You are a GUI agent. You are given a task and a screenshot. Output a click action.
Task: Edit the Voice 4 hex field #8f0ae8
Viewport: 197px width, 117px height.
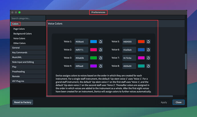pyautogui.click(x=81, y=66)
